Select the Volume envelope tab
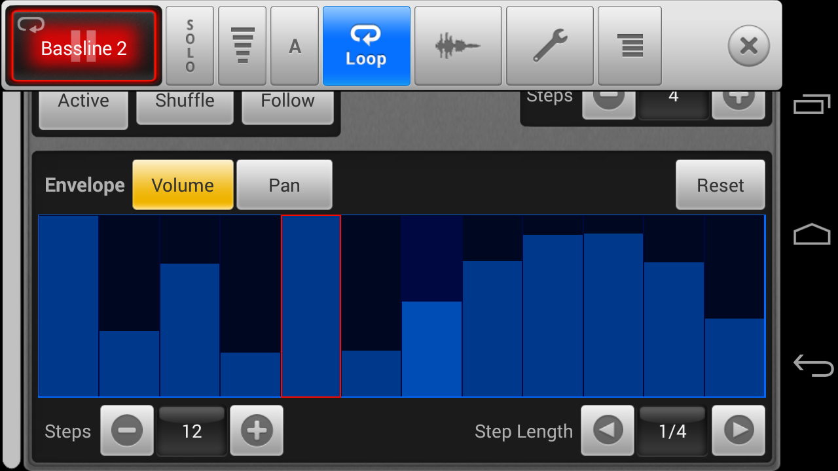Screen dimensions: 838x471 [x=183, y=185]
